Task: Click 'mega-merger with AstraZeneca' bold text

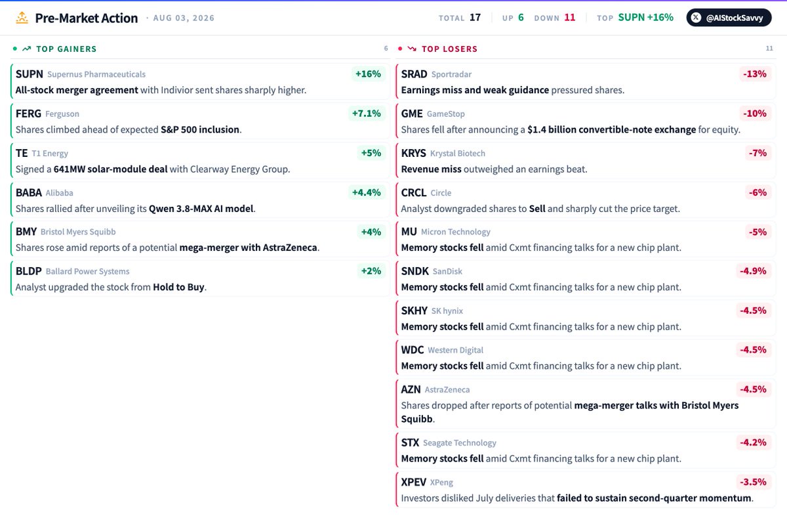Action: point(249,247)
